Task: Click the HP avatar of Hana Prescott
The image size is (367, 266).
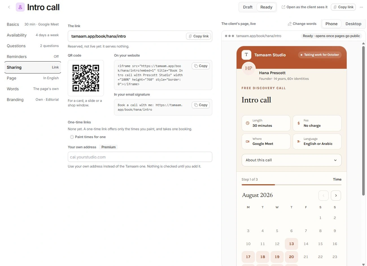Action: (x=249, y=68)
